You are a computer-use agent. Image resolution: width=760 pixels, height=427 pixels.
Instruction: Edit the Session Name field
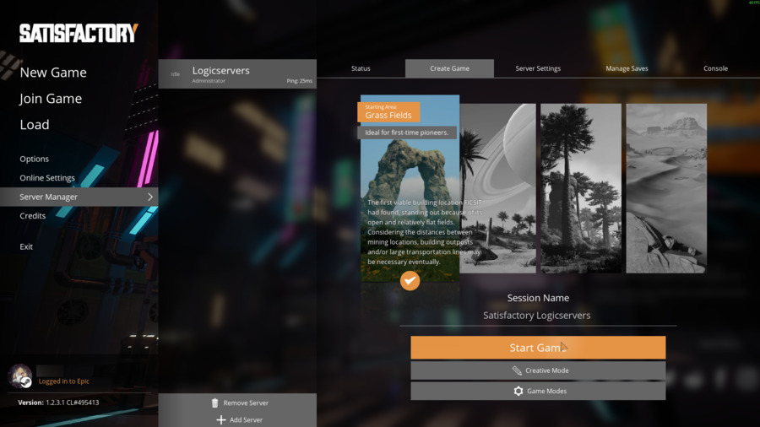coord(538,316)
